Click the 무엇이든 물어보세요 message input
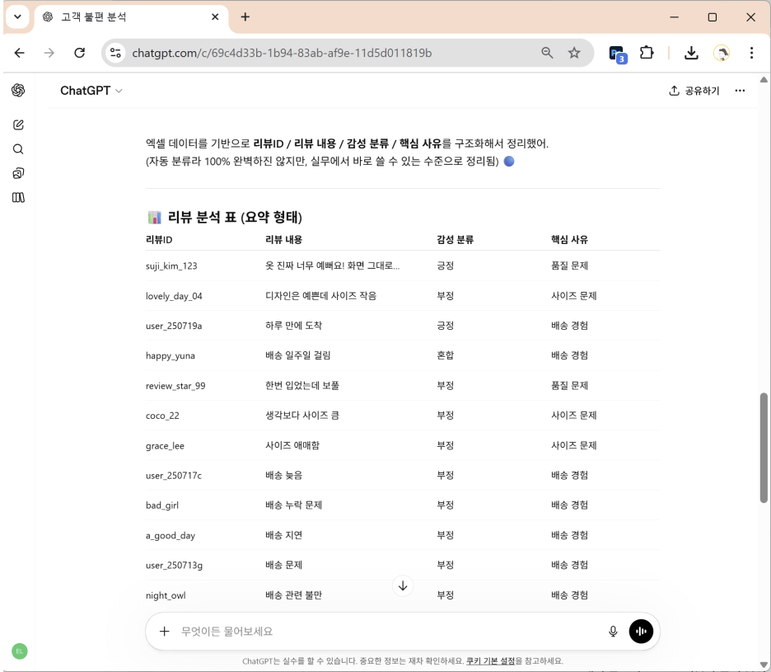771x672 pixels. [387, 632]
